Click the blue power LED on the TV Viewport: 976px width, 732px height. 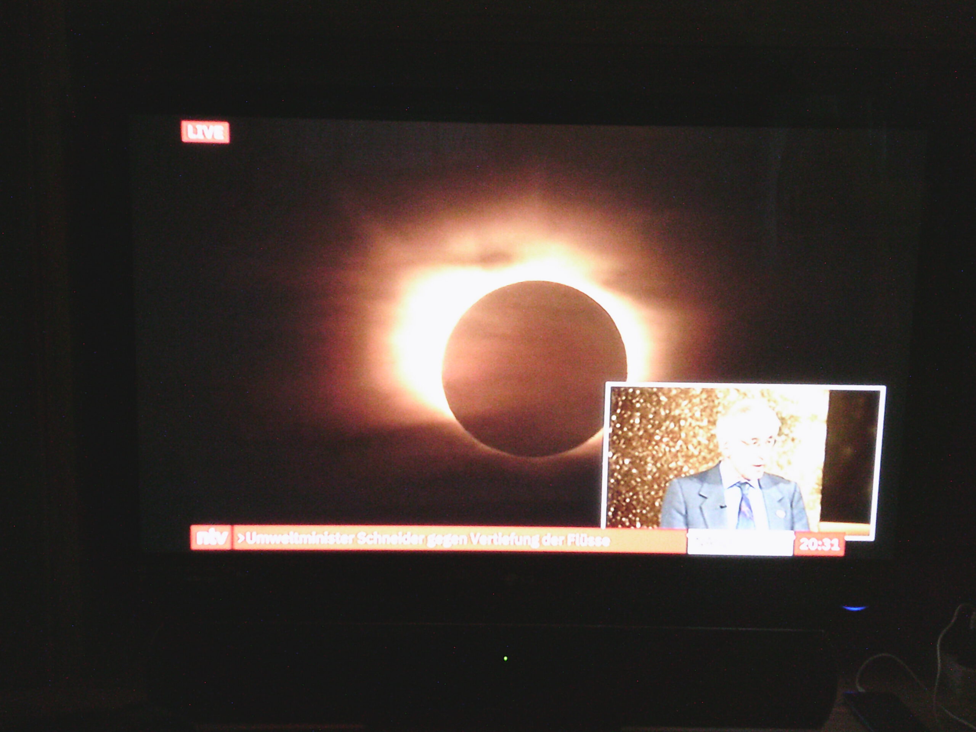[x=854, y=608]
